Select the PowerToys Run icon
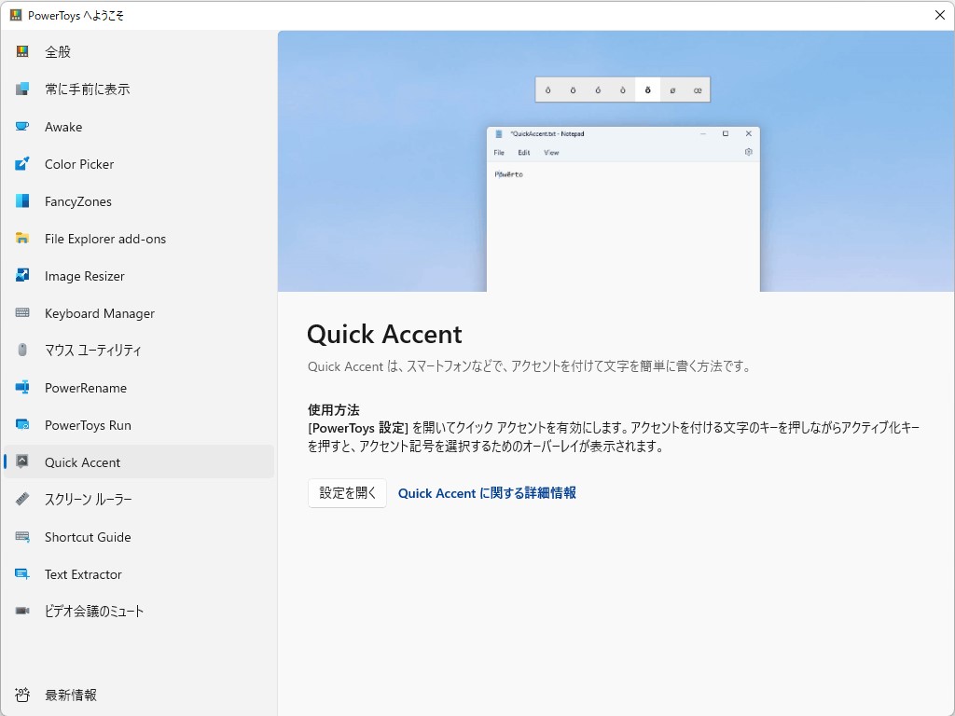The height and width of the screenshot is (716, 955). 24,425
